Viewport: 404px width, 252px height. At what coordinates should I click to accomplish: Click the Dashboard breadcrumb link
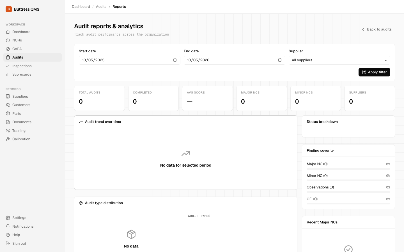[x=81, y=7]
